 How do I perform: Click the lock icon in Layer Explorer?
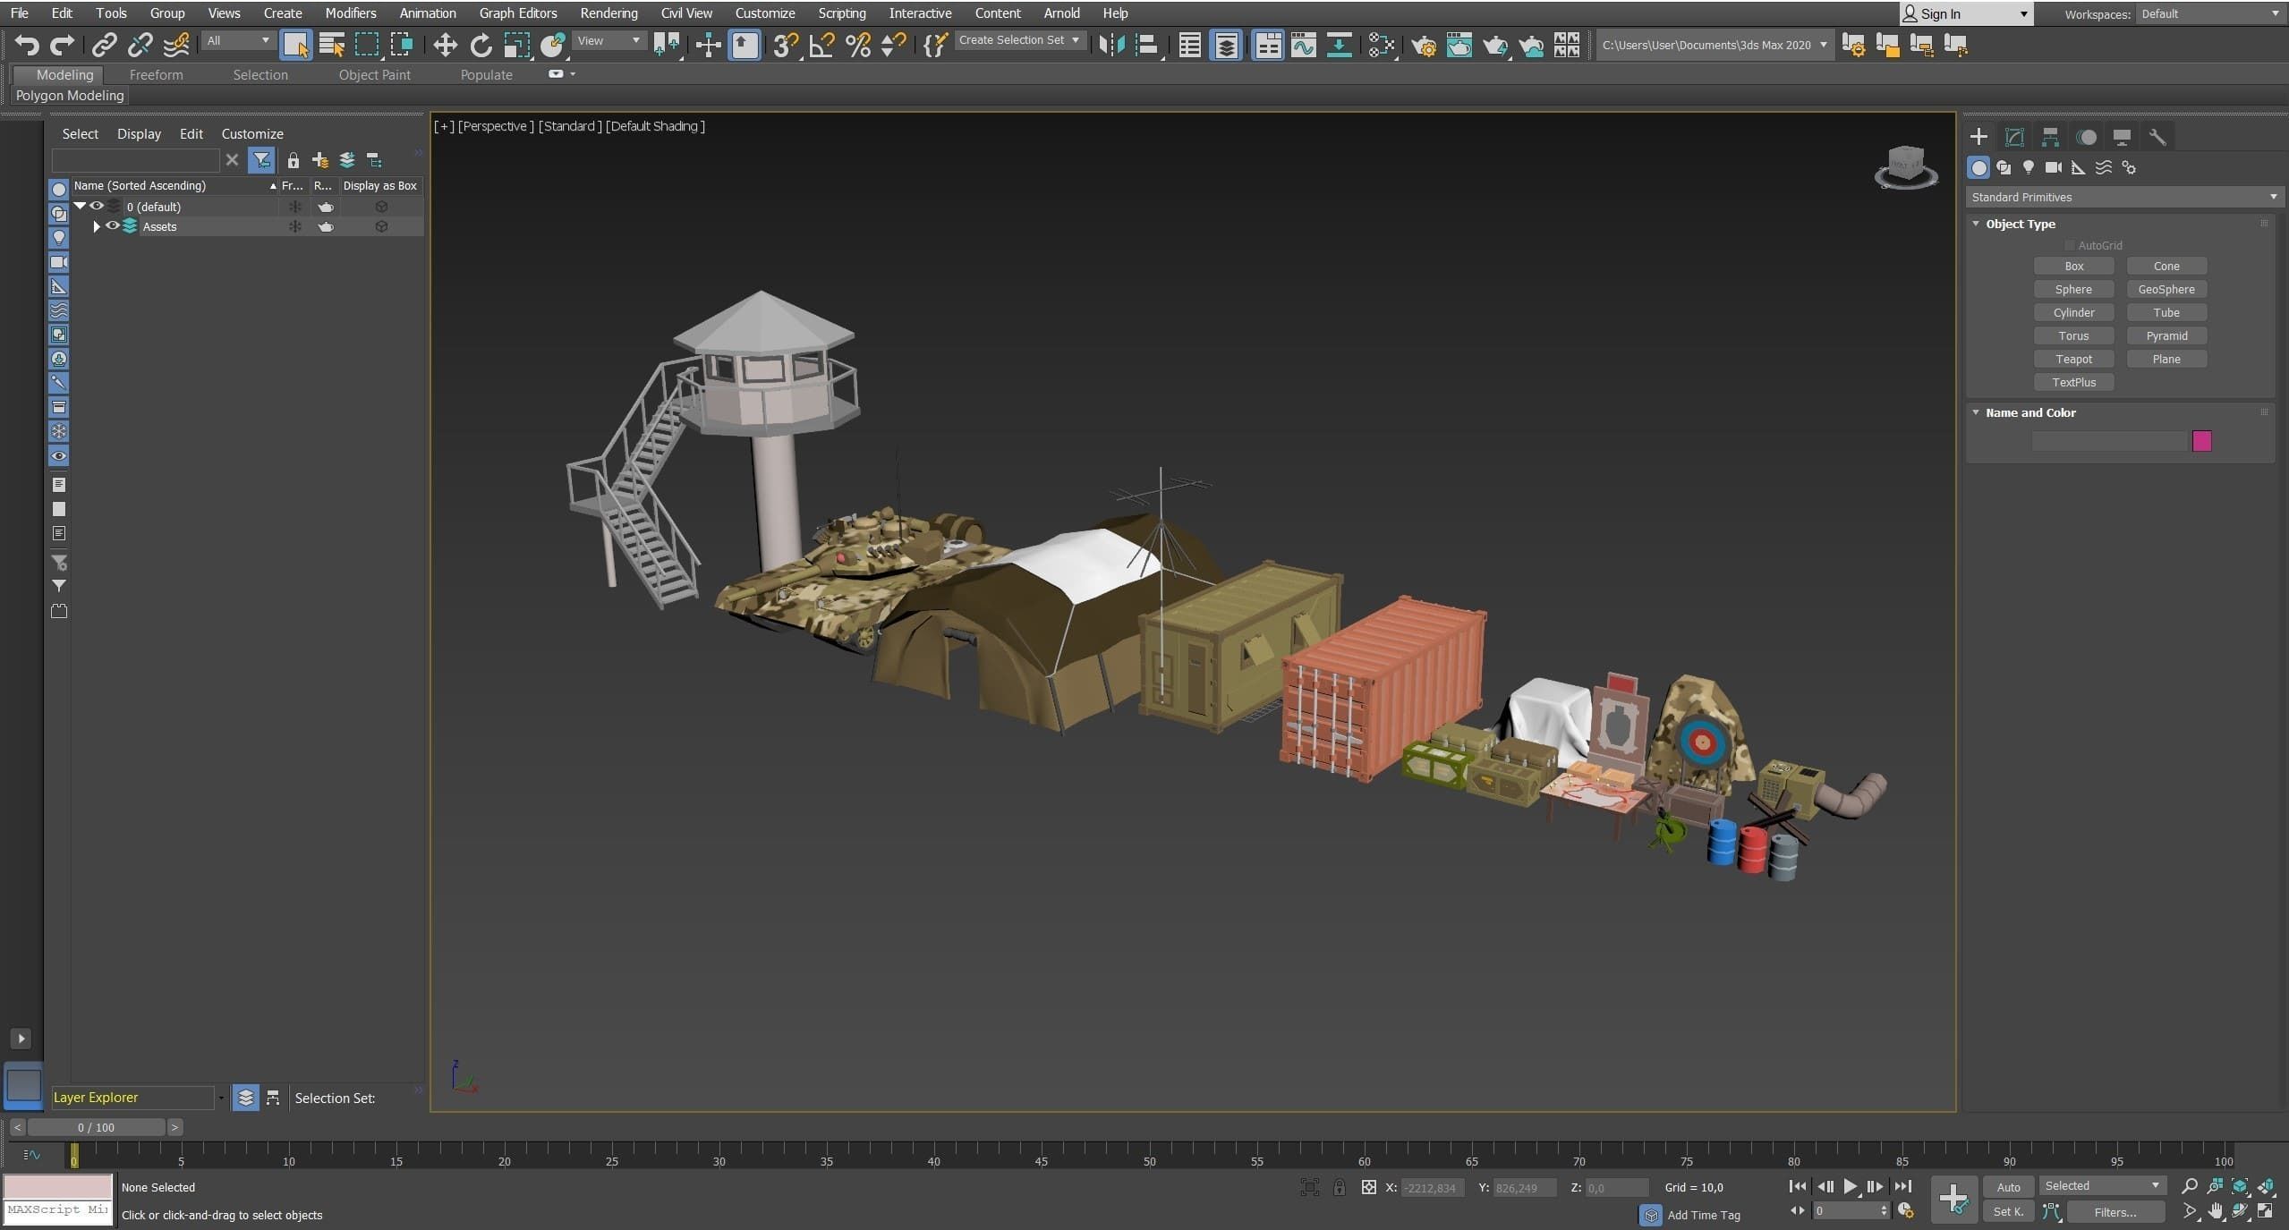click(x=293, y=161)
